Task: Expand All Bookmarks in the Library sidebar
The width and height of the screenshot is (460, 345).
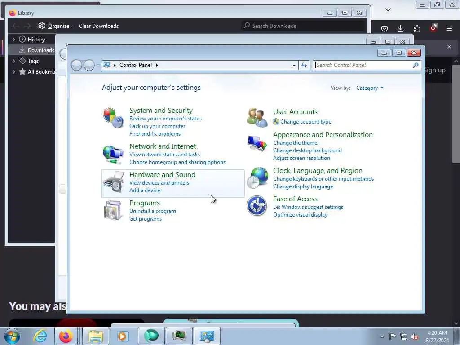Action: (x=13, y=72)
